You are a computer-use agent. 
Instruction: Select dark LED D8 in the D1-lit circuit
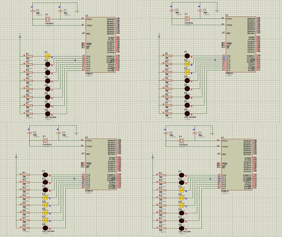tap(47, 114)
